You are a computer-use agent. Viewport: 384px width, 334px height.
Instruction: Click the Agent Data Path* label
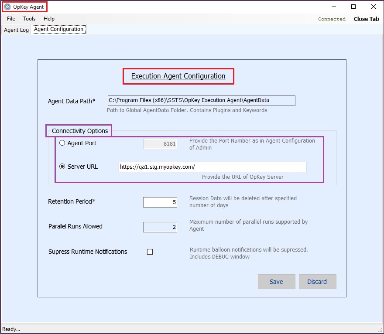[x=72, y=101]
